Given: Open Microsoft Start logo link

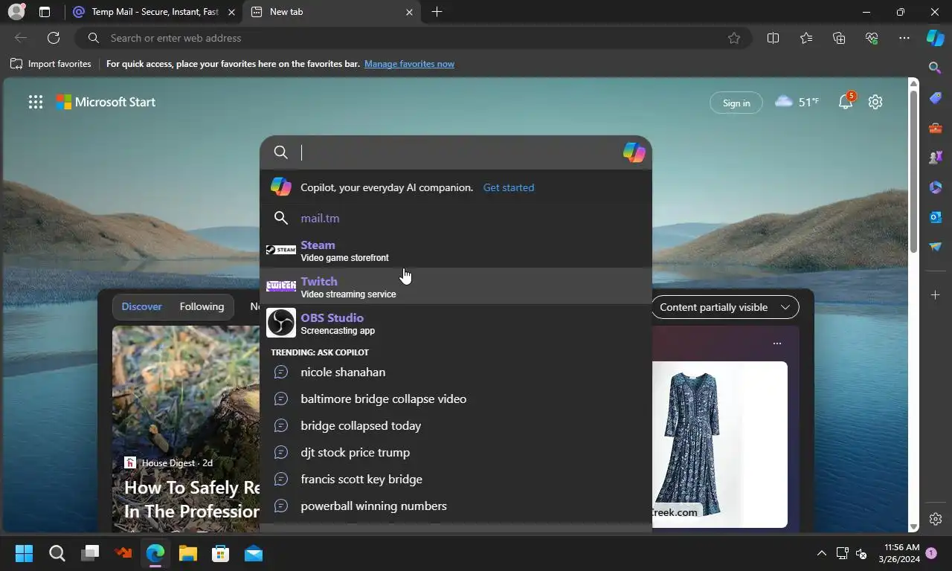Looking at the screenshot, I should [x=106, y=102].
